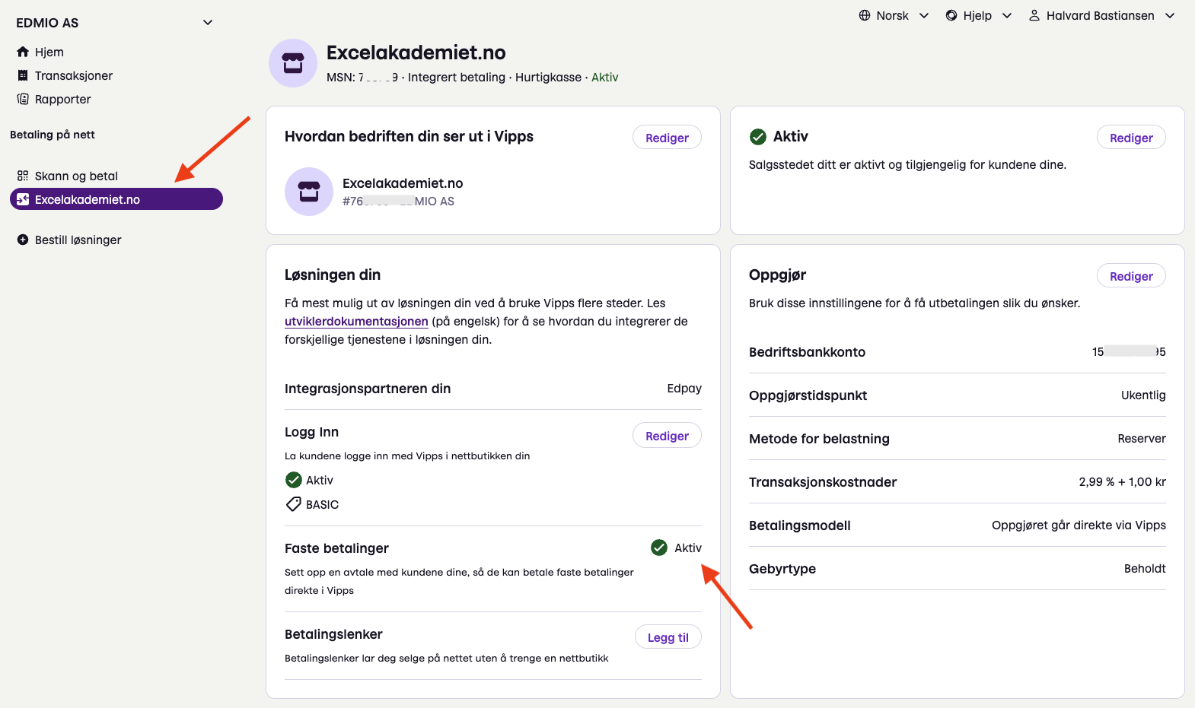Click the Hjem home icon
Viewport: 1195px width, 708px height.
[x=23, y=52]
